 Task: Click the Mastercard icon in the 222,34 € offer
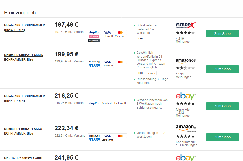tap(120, 136)
